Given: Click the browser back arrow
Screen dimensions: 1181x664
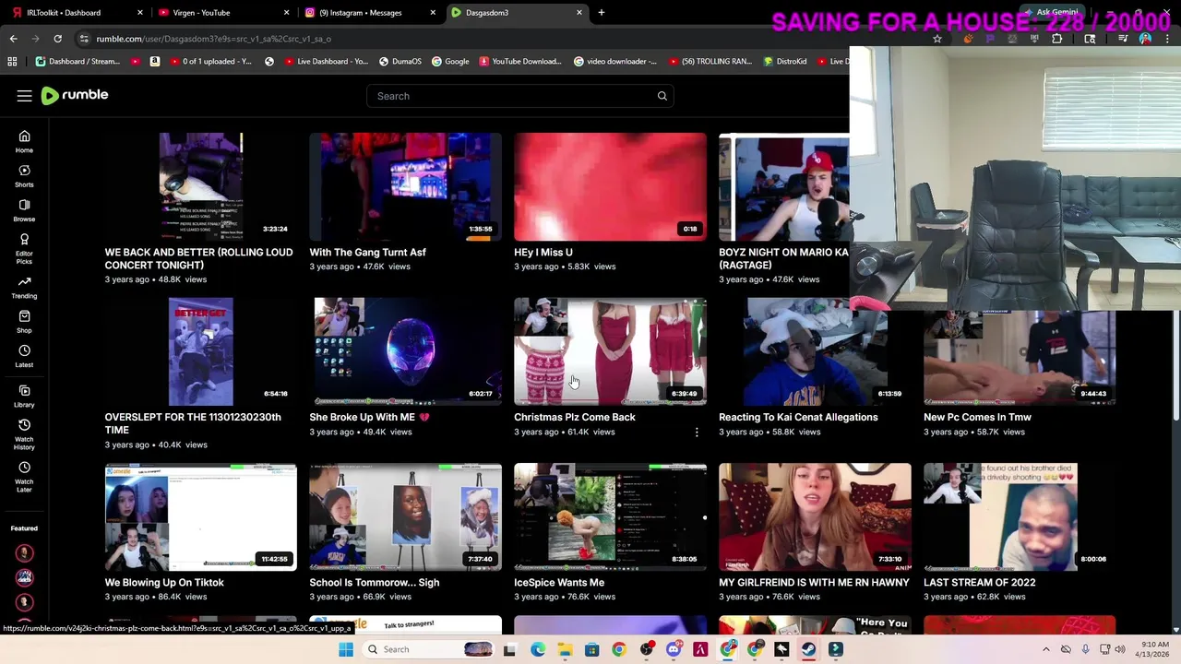Looking at the screenshot, I should pos(13,39).
